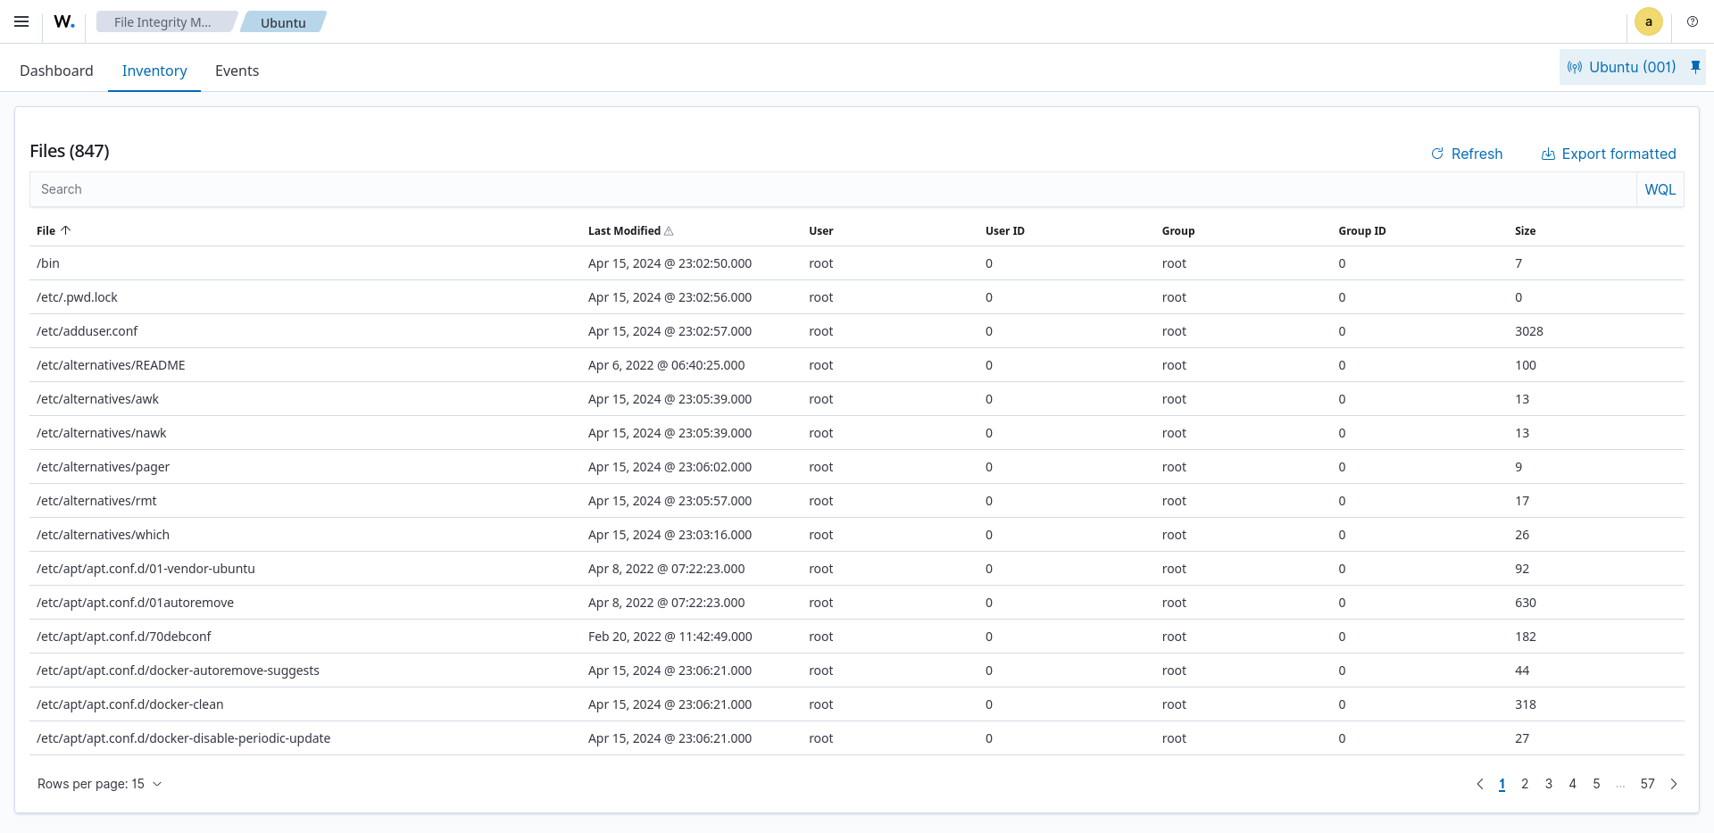This screenshot has width=1714, height=833.
Task: Click the Refresh icon above the table
Action: coord(1437,154)
